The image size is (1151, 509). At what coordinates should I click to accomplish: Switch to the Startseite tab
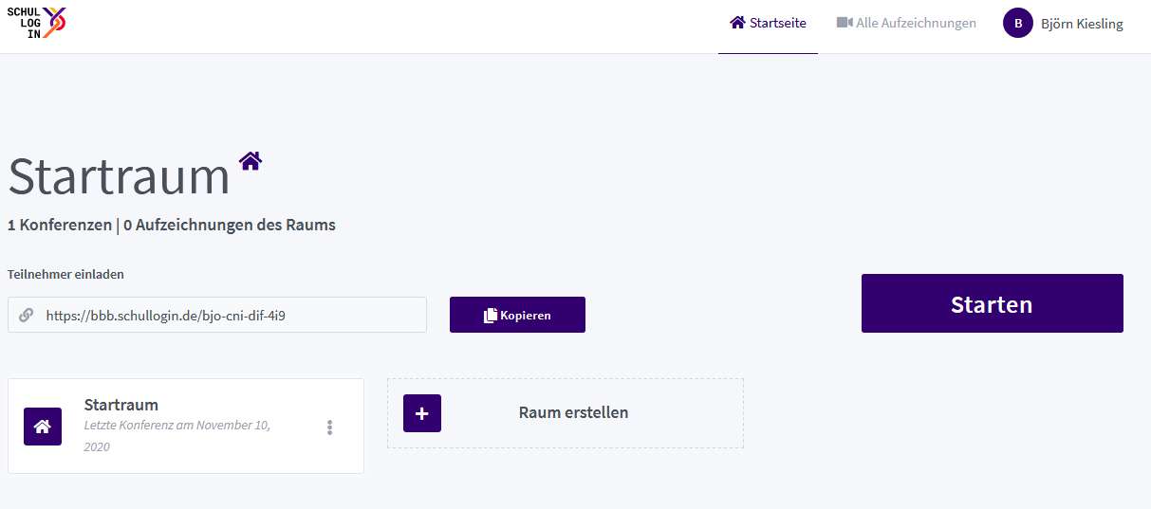768,23
